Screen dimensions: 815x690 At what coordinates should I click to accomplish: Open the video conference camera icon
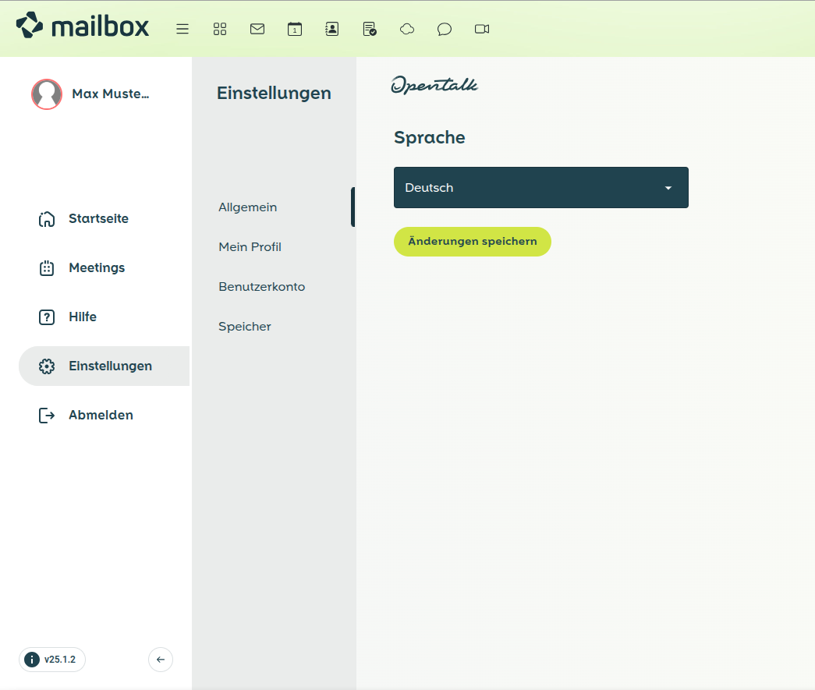pyautogui.click(x=482, y=29)
